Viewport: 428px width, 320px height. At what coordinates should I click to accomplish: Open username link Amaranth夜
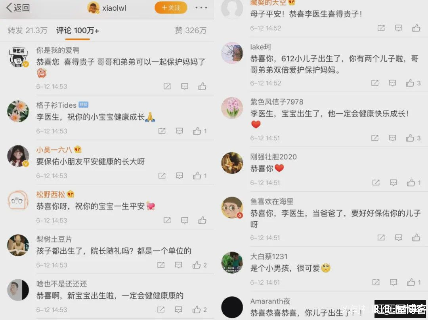[270, 301]
